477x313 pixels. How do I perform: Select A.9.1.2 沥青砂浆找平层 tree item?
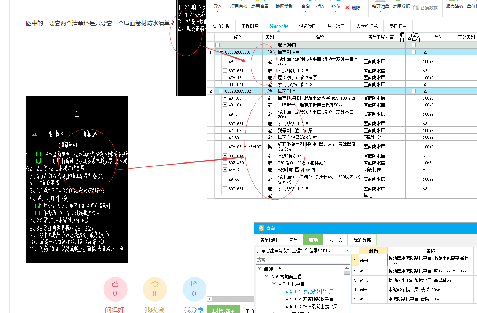(309, 299)
